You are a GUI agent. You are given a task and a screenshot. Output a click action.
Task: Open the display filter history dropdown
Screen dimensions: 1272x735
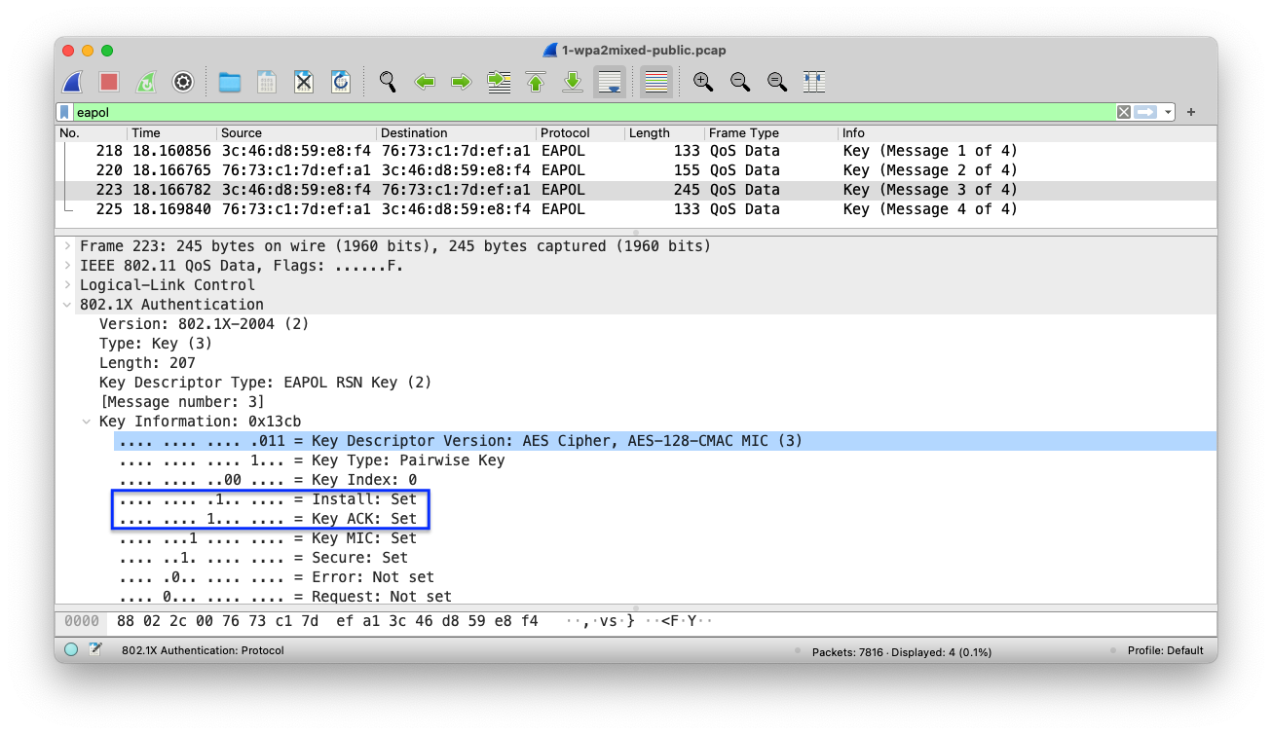(1168, 112)
